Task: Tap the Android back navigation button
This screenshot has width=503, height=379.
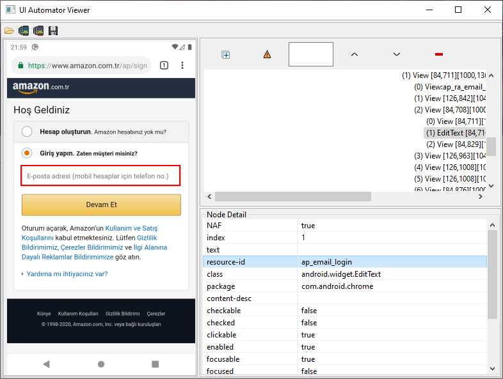Action: tap(47, 364)
